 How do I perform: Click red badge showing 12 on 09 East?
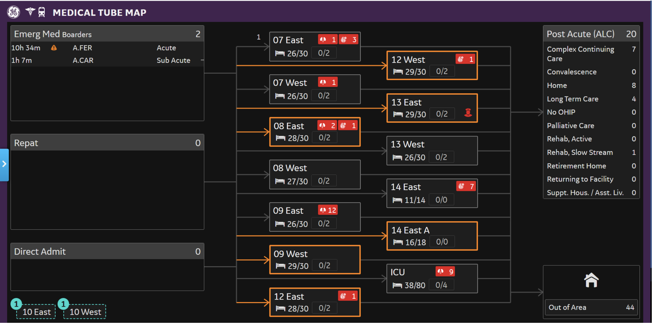pyautogui.click(x=328, y=210)
